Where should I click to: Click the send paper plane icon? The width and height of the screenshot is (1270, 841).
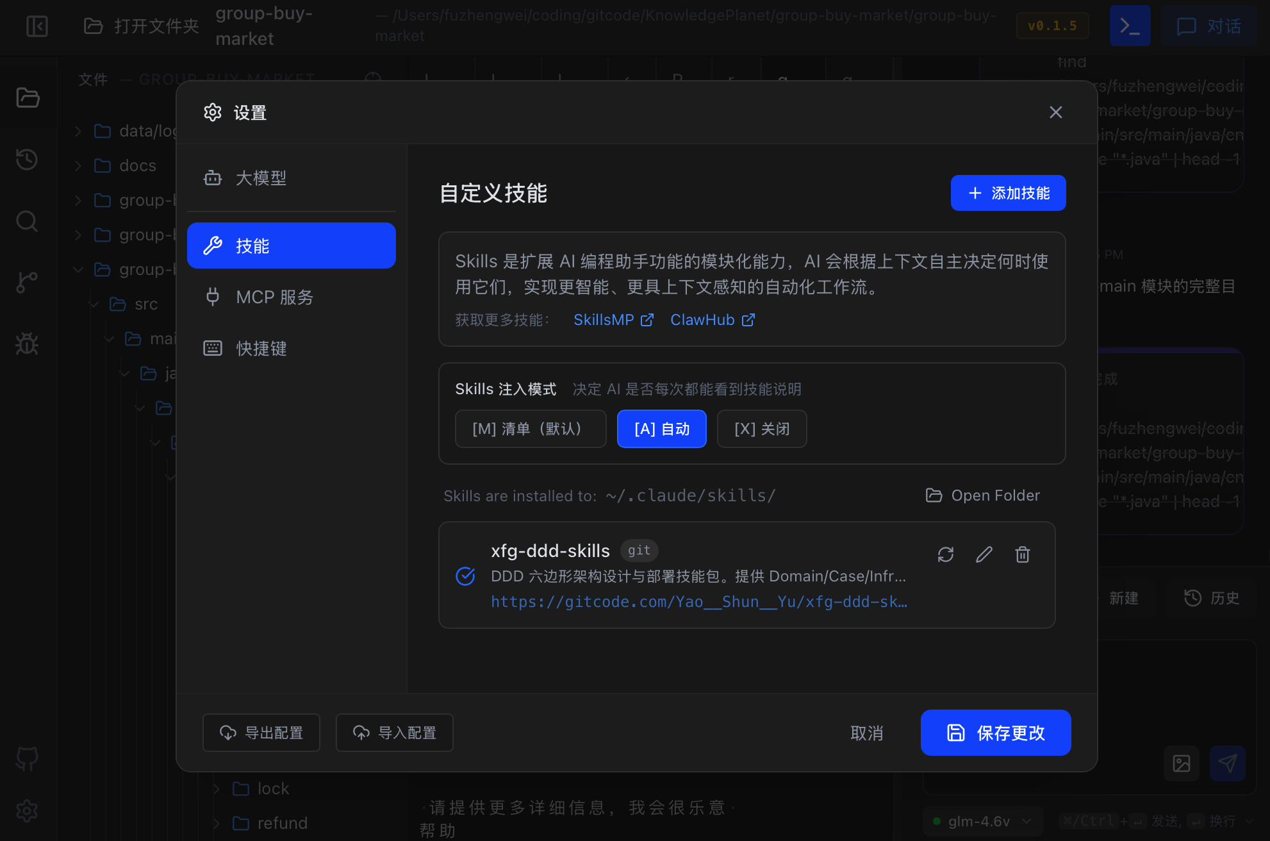(x=1227, y=763)
